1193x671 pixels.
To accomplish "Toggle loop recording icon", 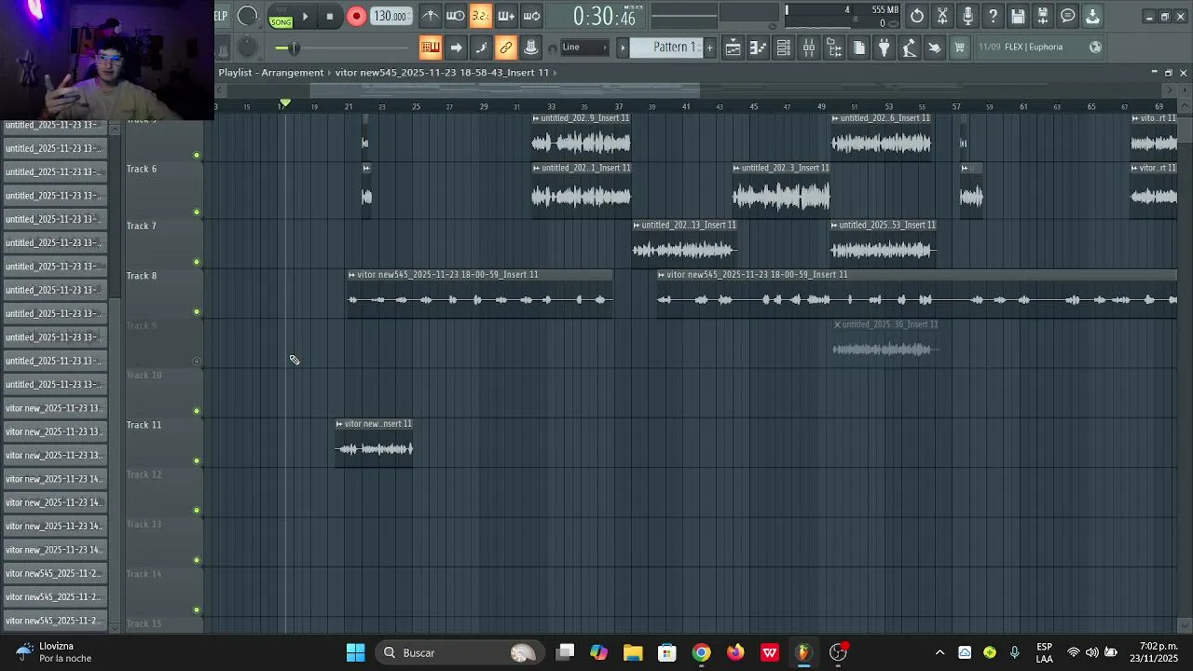I will pos(531,16).
